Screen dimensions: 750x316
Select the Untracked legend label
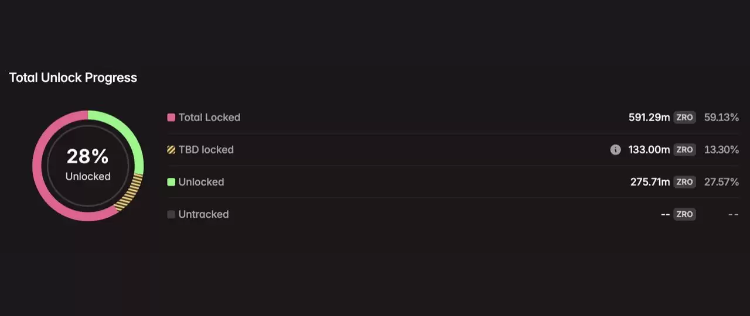203,214
